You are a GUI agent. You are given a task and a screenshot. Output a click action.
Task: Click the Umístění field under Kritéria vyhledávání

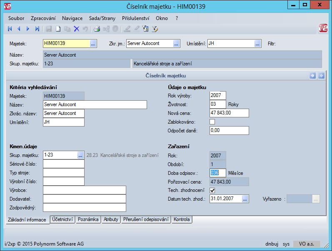(x=63, y=122)
